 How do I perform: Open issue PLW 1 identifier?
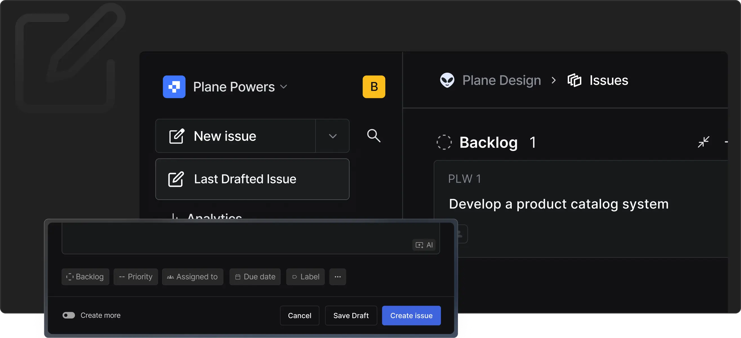click(x=464, y=179)
